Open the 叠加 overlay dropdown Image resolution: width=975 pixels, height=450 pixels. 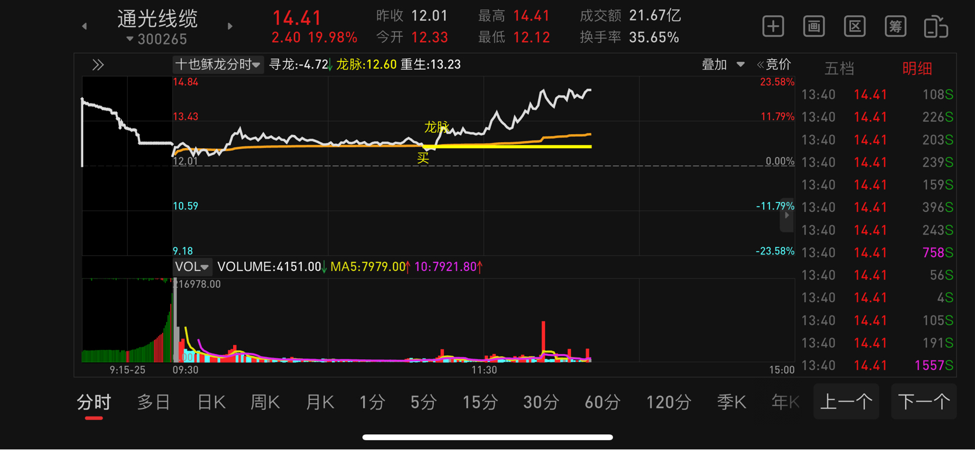tap(723, 64)
